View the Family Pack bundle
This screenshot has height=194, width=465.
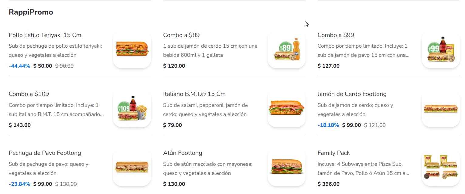click(x=333, y=153)
